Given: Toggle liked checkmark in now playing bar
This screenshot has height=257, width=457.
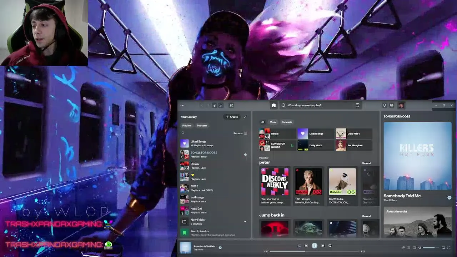Looking at the screenshot, I should click(x=220, y=247).
